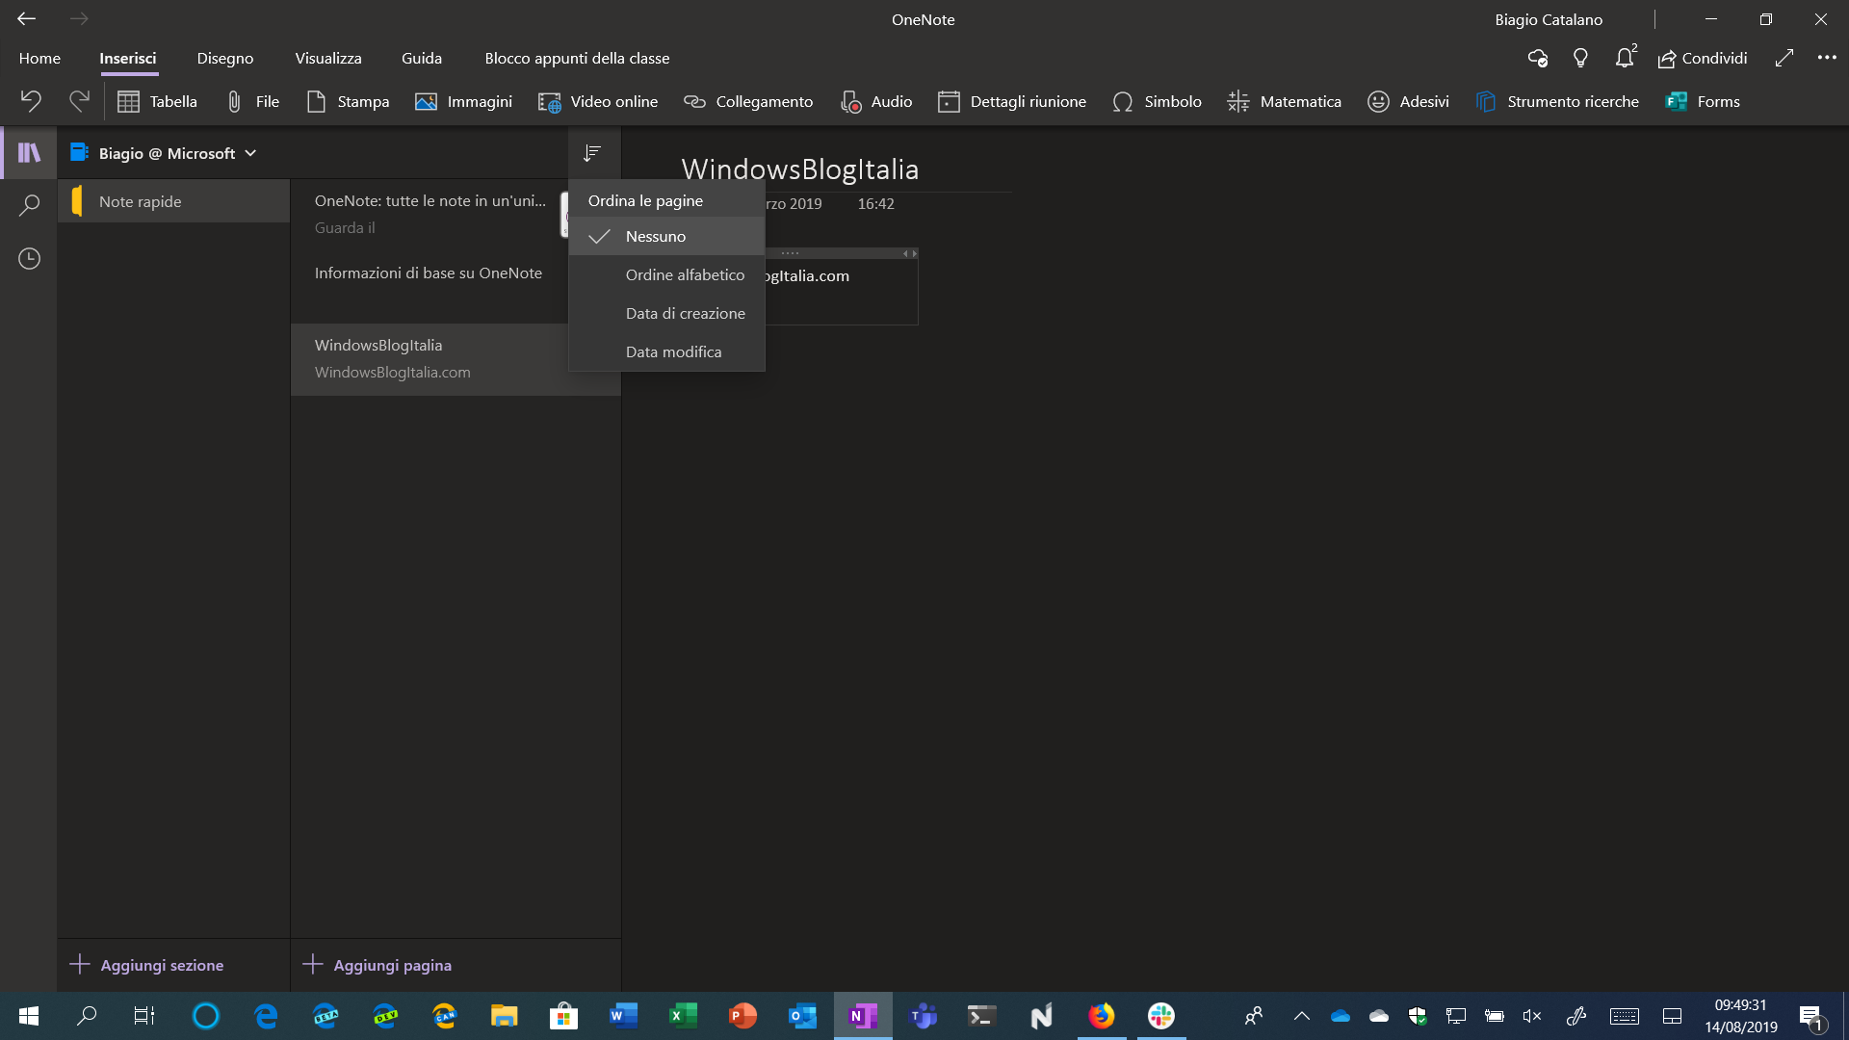Click Biagio Catalano account name
1849x1040 pixels.
tap(1549, 19)
